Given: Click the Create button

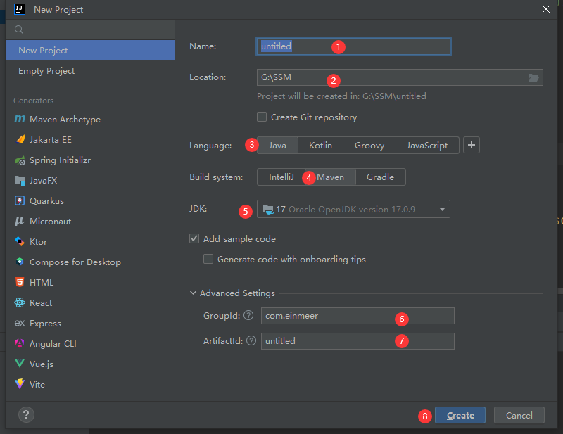Looking at the screenshot, I should [460, 415].
